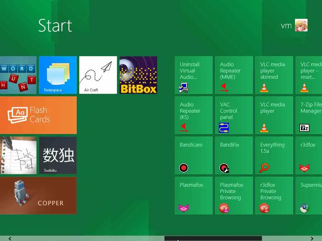Open the Ink Pad tile
This screenshot has height=241, width=322.
coord(18,155)
